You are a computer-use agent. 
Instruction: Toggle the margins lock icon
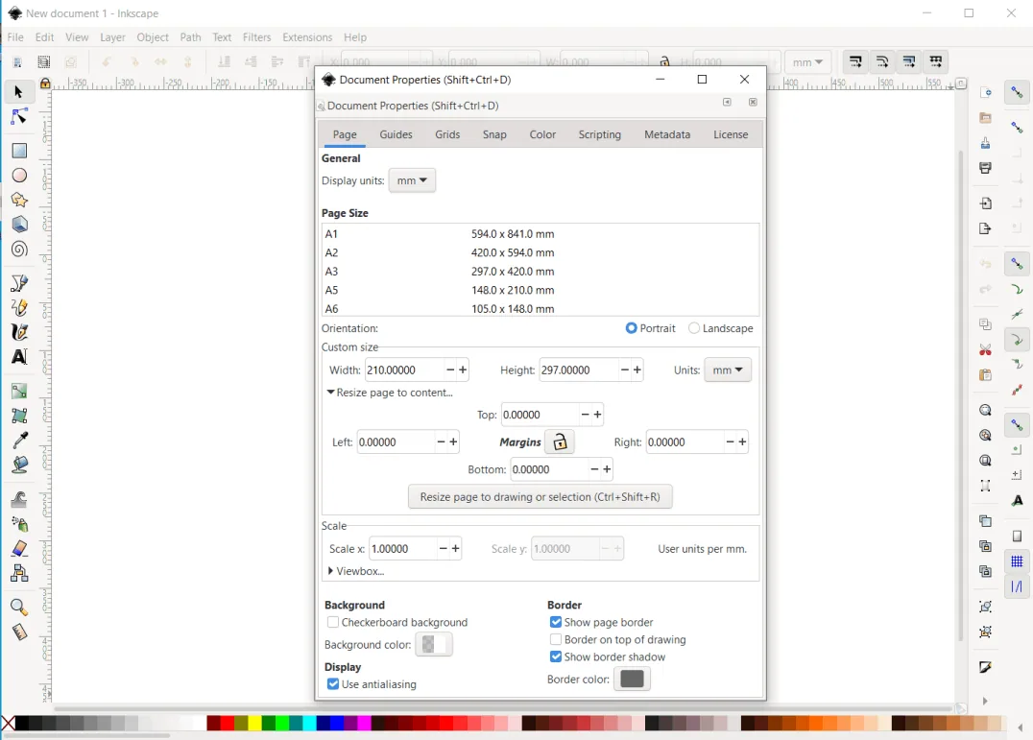[x=560, y=442]
